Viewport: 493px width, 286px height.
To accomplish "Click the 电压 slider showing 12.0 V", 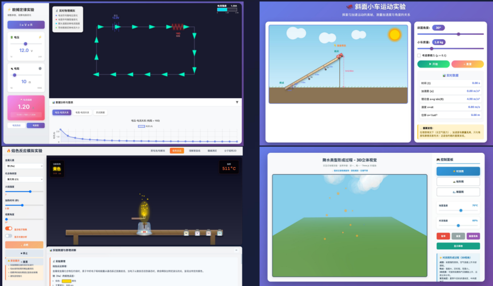I will (26, 44).
